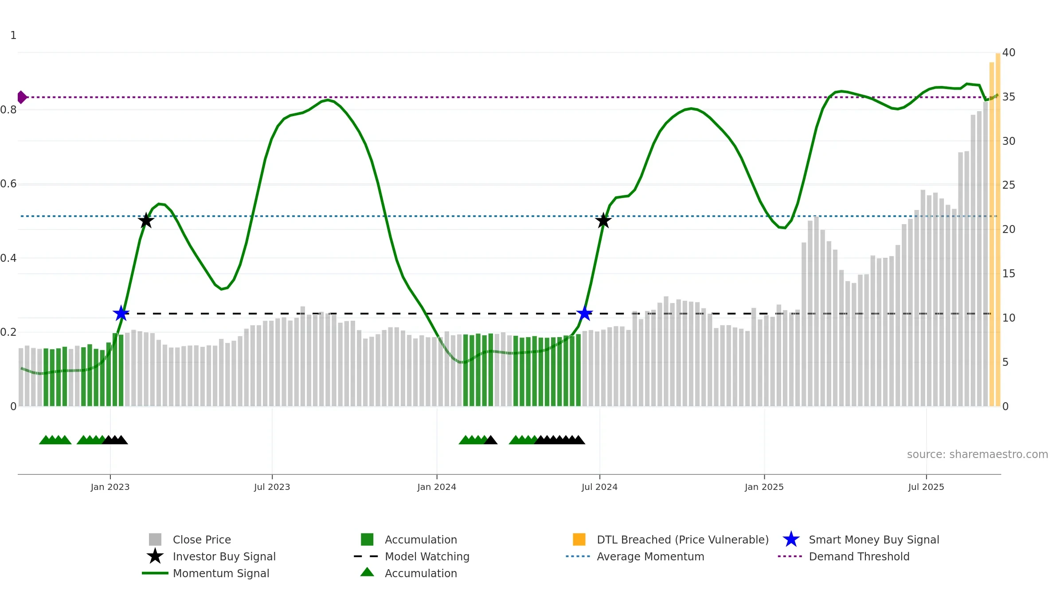Click the green Accumulation square swatch in the legend
This screenshot has height=598, width=1064.
[x=367, y=540]
